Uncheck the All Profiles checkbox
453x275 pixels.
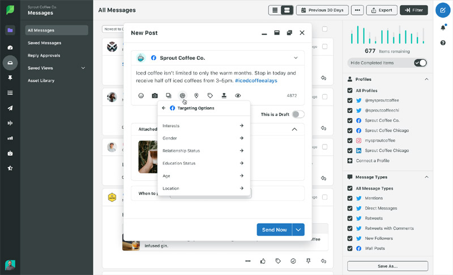point(350,90)
